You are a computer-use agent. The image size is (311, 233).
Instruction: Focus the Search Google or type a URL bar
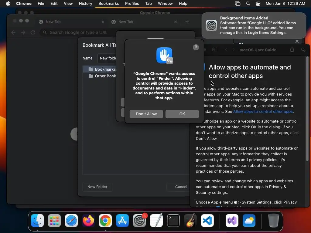[x=79, y=32]
